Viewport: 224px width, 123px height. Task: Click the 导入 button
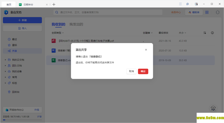pos(22,29)
